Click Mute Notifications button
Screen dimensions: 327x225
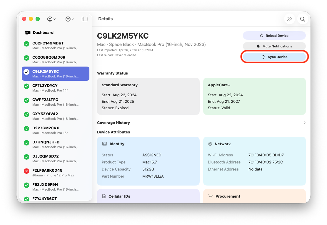point(274,46)
